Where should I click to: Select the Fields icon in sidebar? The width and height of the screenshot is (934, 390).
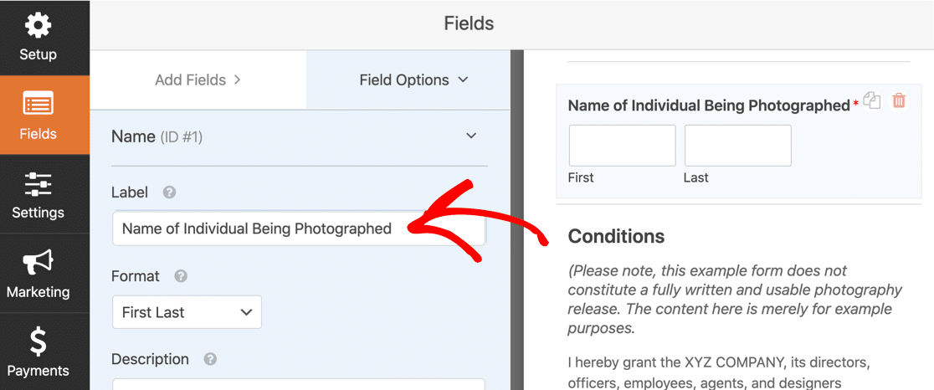[38, 104]
